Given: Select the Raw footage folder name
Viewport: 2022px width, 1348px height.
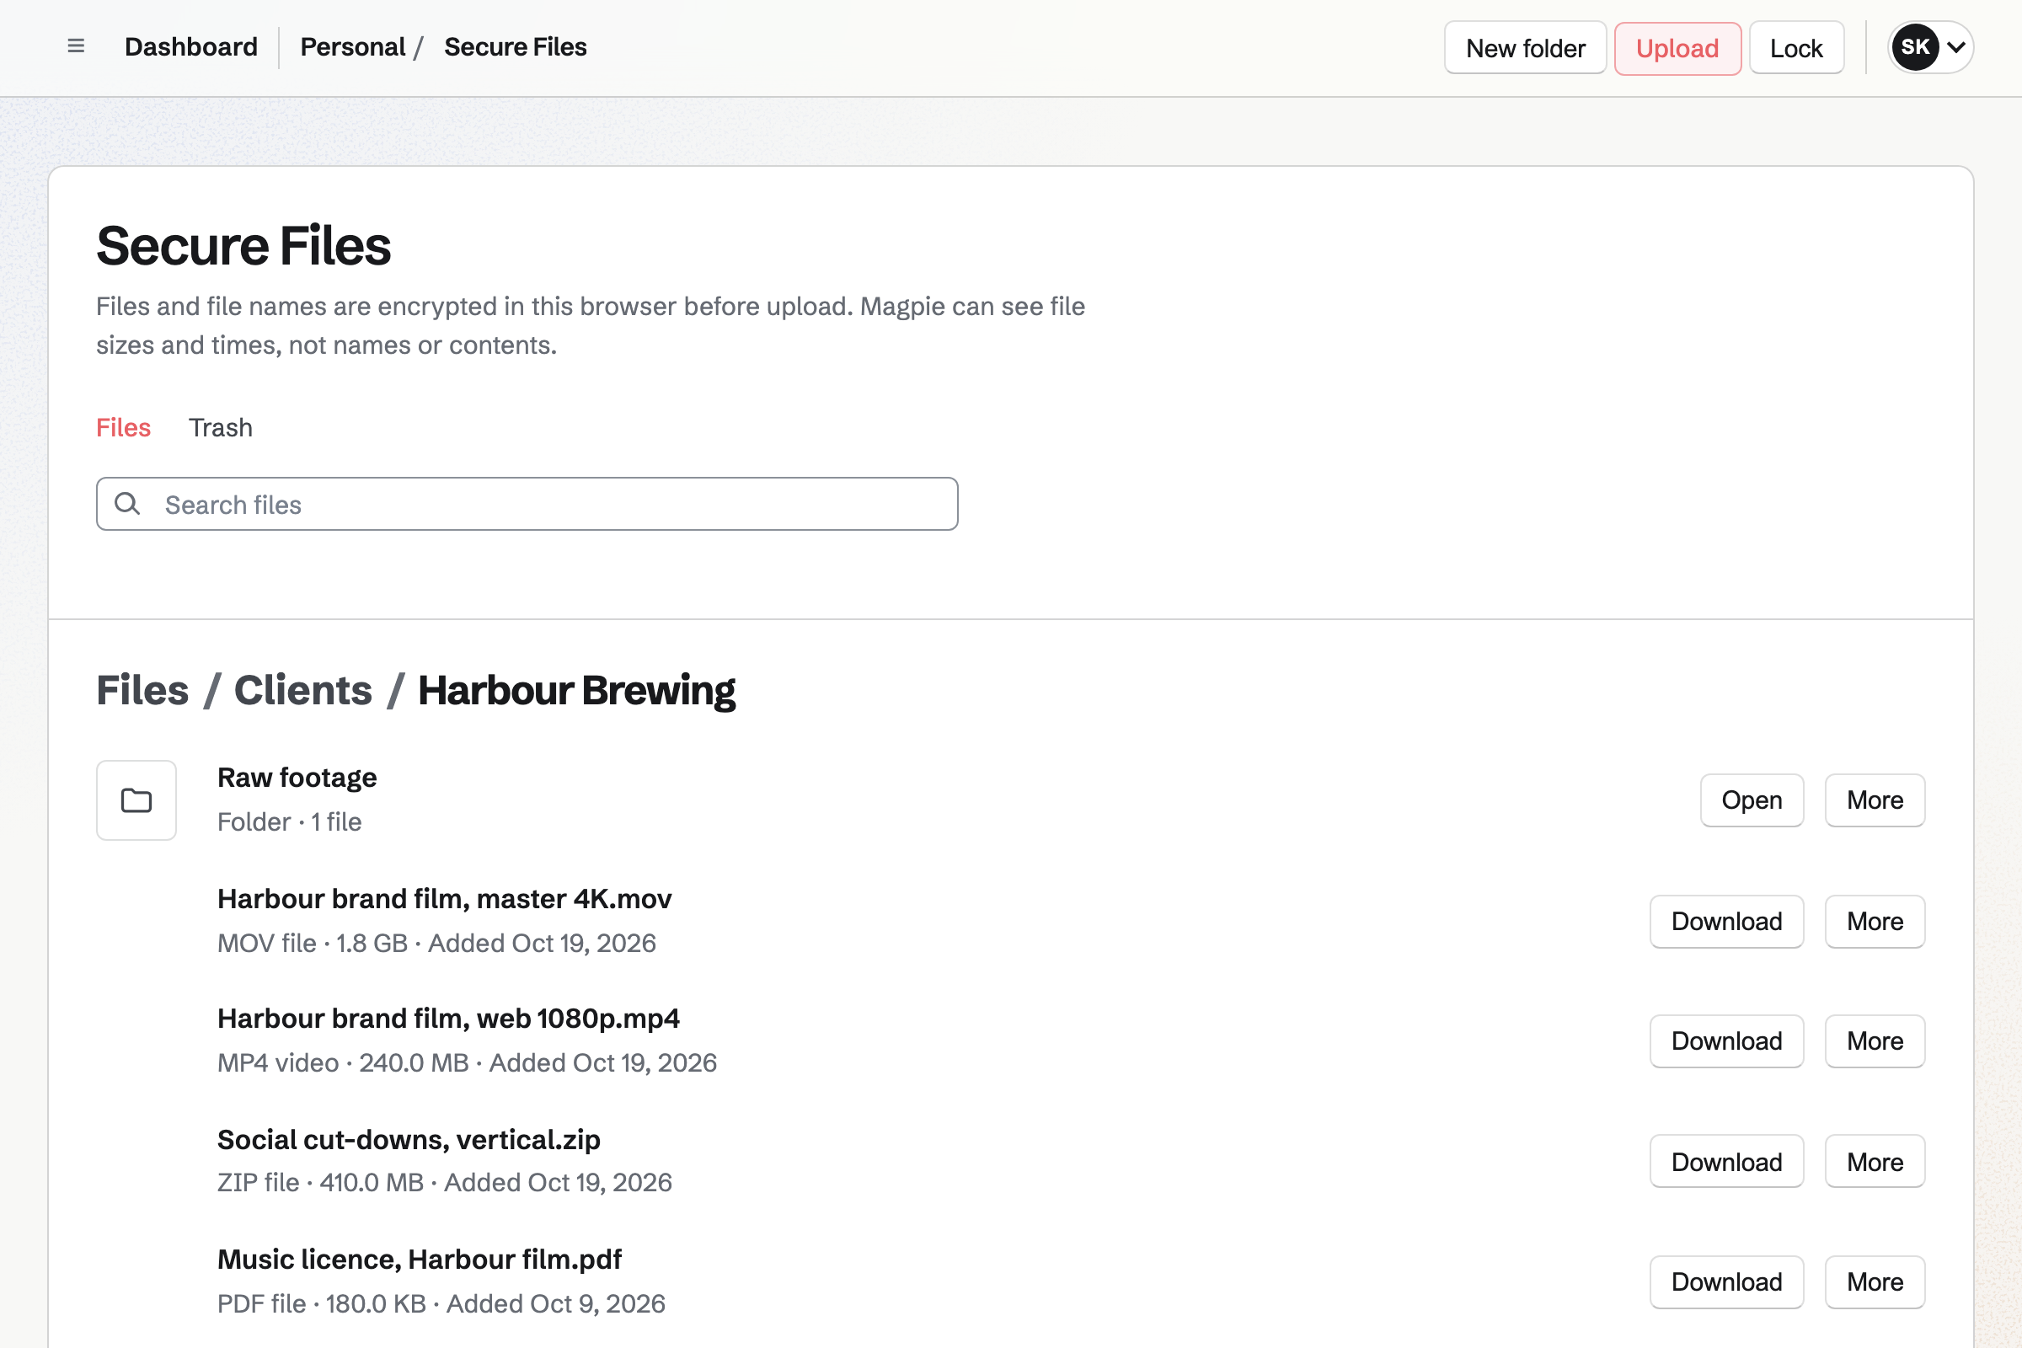Looking at the screenshot, I should [x=297, y=777].
